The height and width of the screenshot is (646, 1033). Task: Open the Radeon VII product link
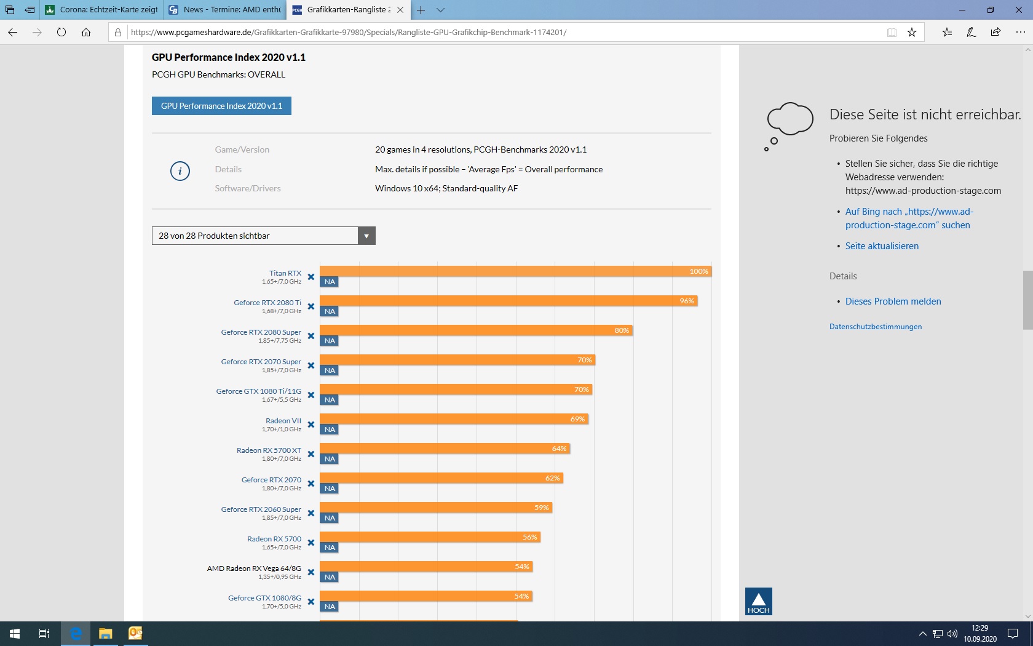tap(283, 421)
